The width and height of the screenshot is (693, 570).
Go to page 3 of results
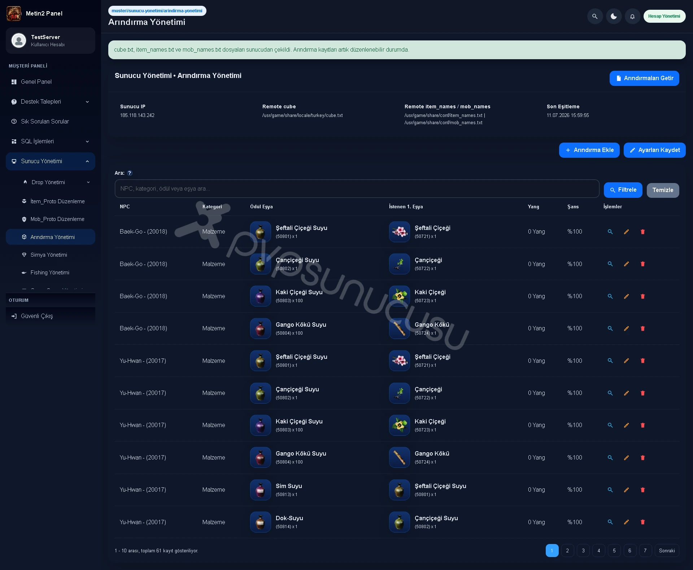[x=583, y=551]
